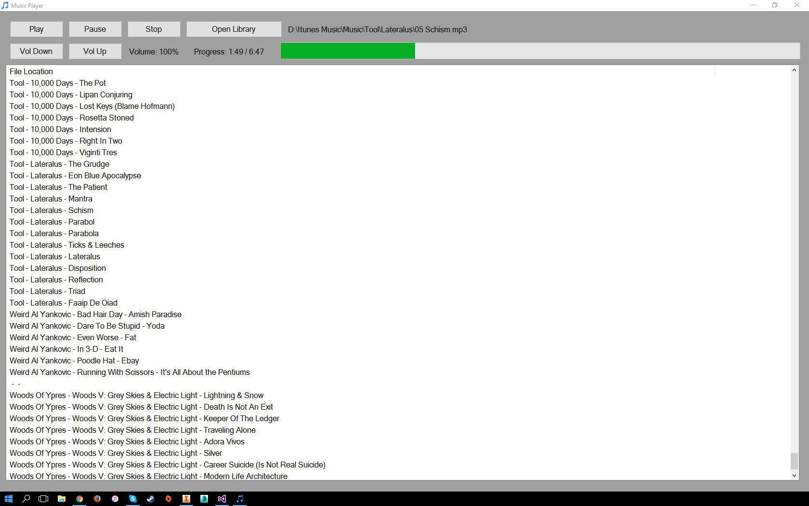Select Weird Al Yankovic 'Amish Paradise'
This screenshot has height=506, width=809.
pos(95,314)
